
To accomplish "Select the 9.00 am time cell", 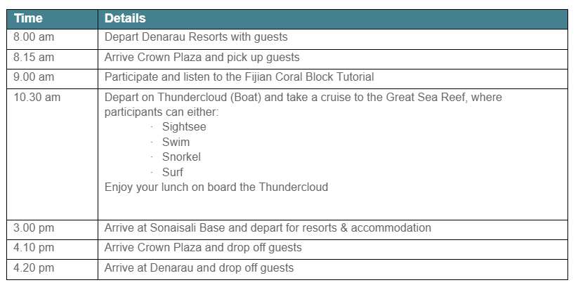I will pyautogui.click(x=53, y=79).
